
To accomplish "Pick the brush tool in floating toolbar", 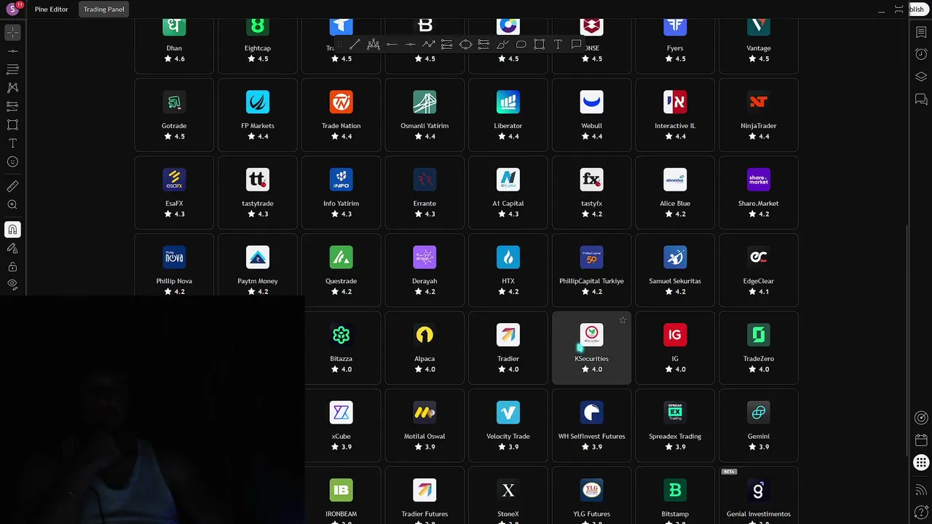I will (502, 44).
